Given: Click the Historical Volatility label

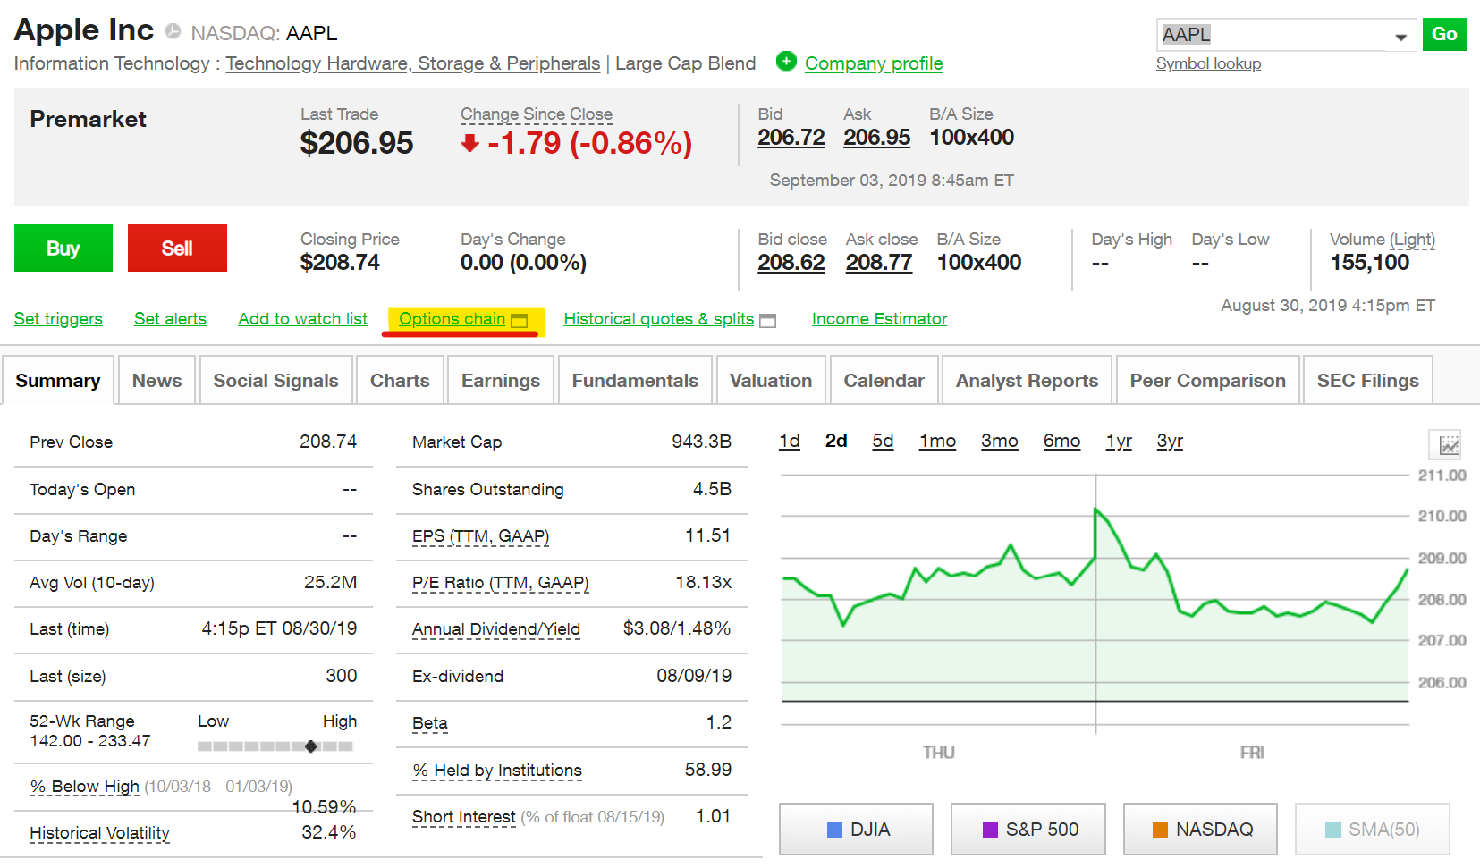Looking at the screenshot, I should point(99,833).
